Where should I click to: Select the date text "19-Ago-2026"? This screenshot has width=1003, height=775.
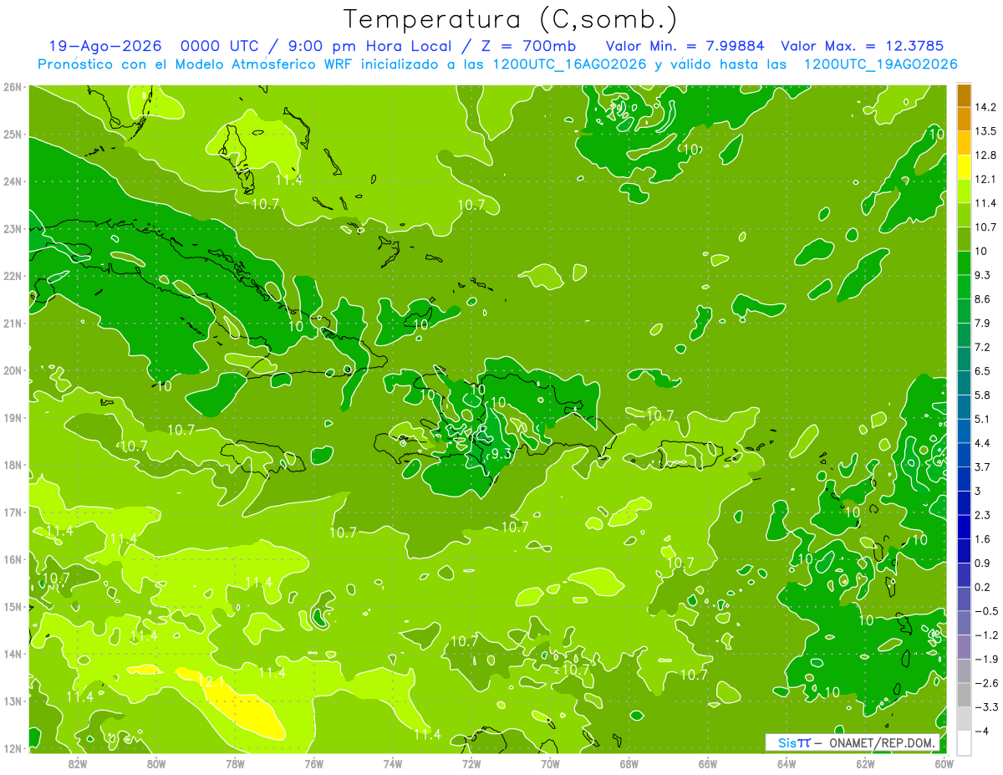[x=106, y=46]
